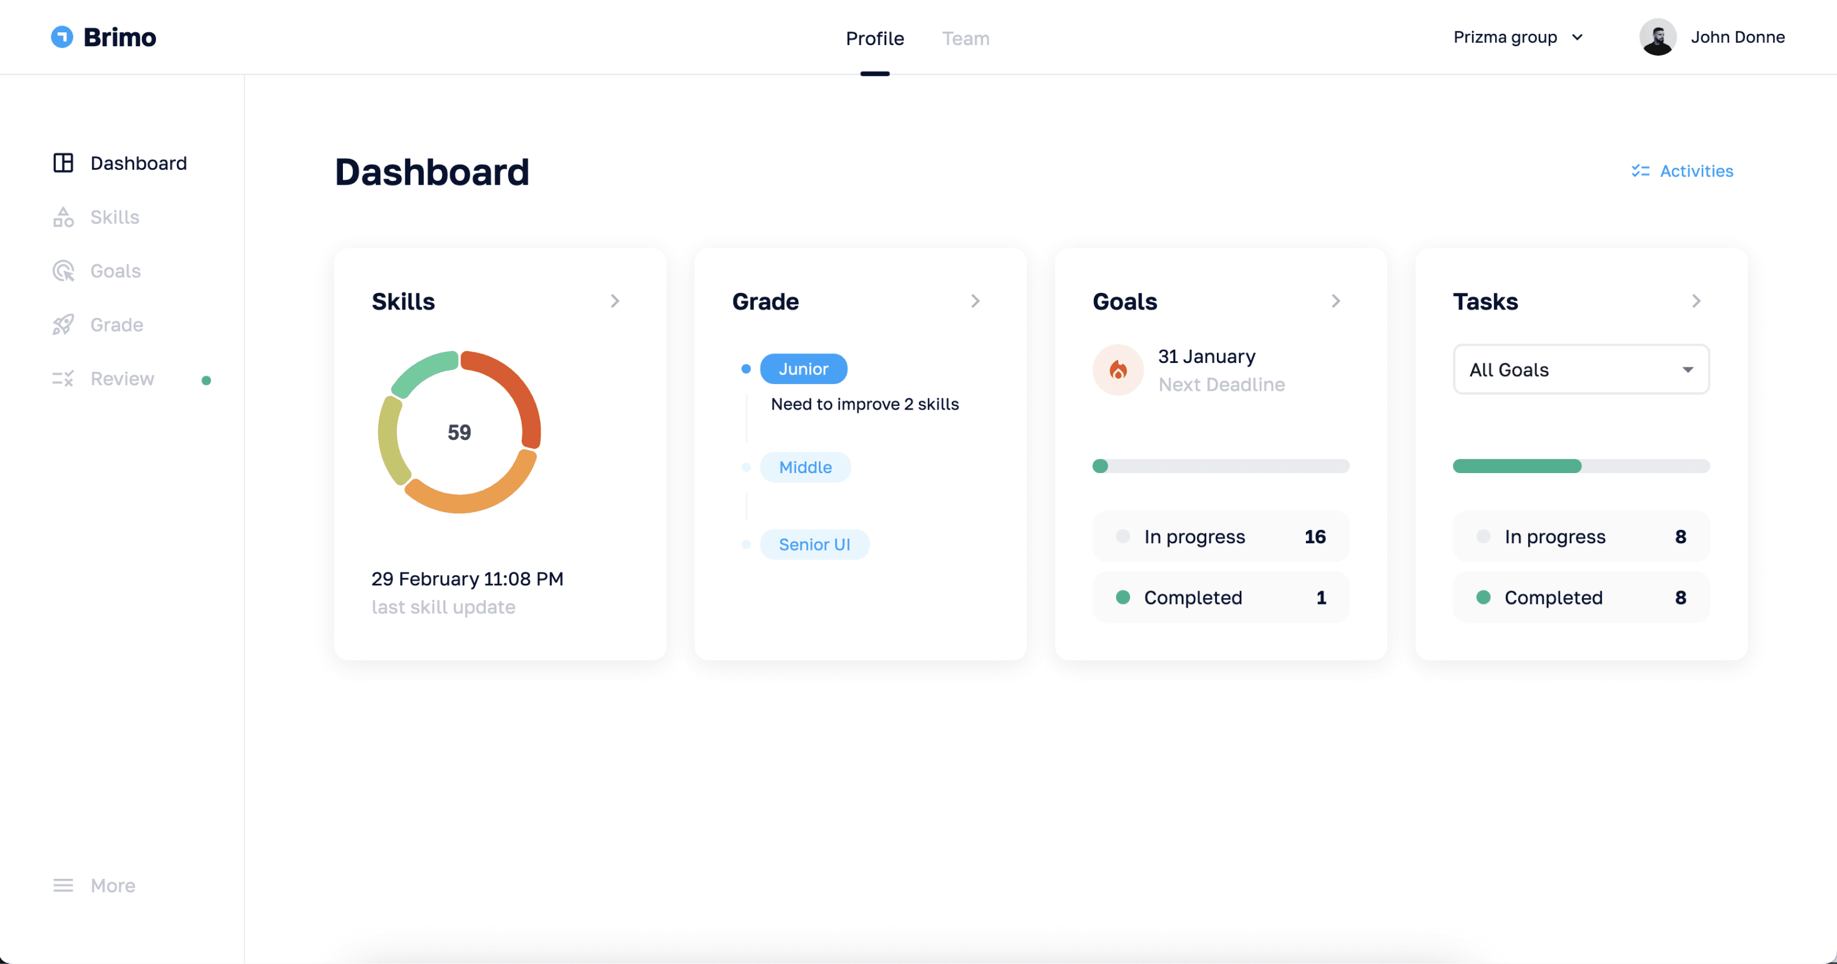Click the Grade sidebar icon

(x=62, y=324)
